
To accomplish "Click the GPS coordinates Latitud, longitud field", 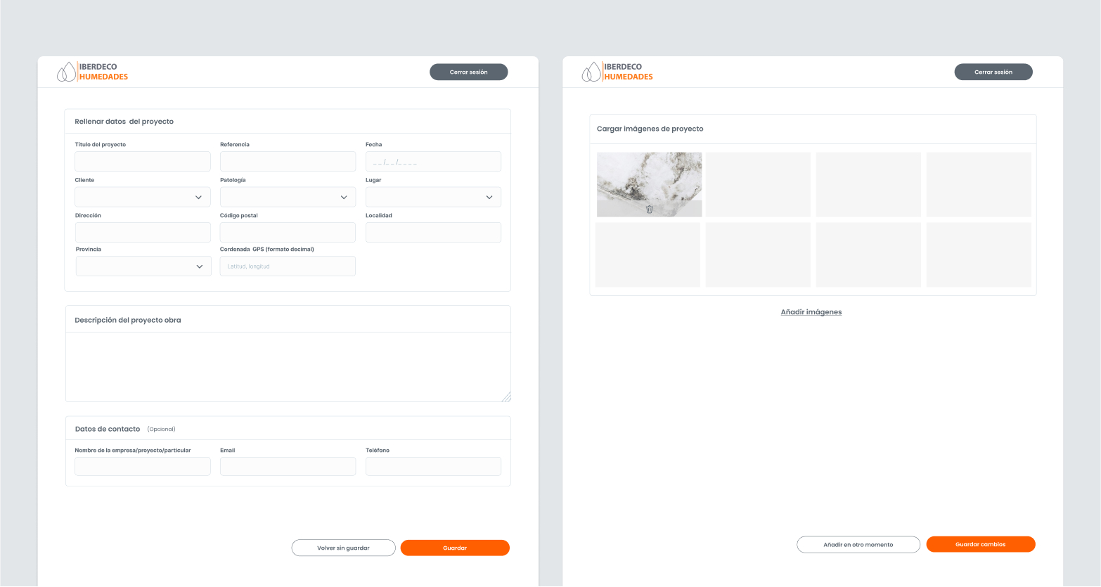I will click(x=288, y=266).
